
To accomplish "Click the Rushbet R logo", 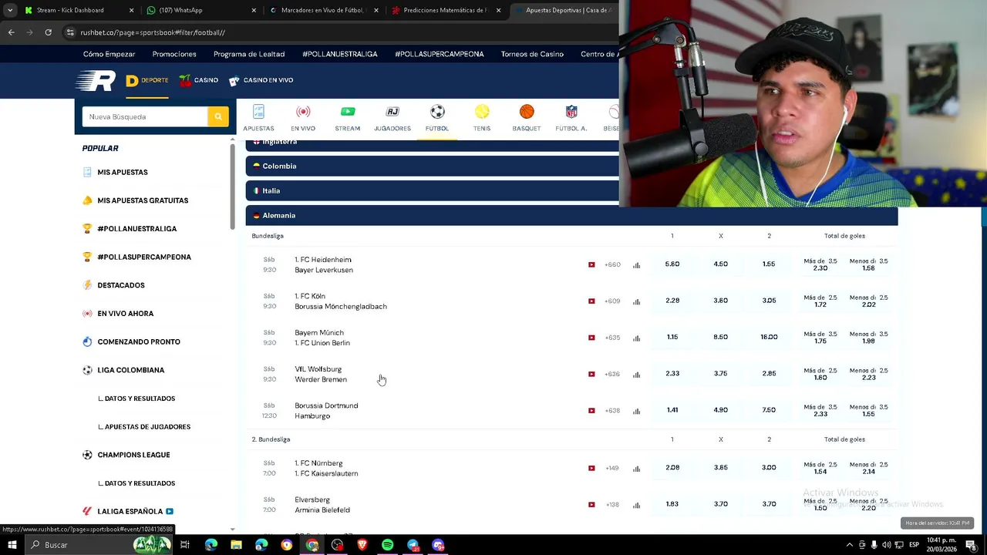I will (x=96, y=80).
